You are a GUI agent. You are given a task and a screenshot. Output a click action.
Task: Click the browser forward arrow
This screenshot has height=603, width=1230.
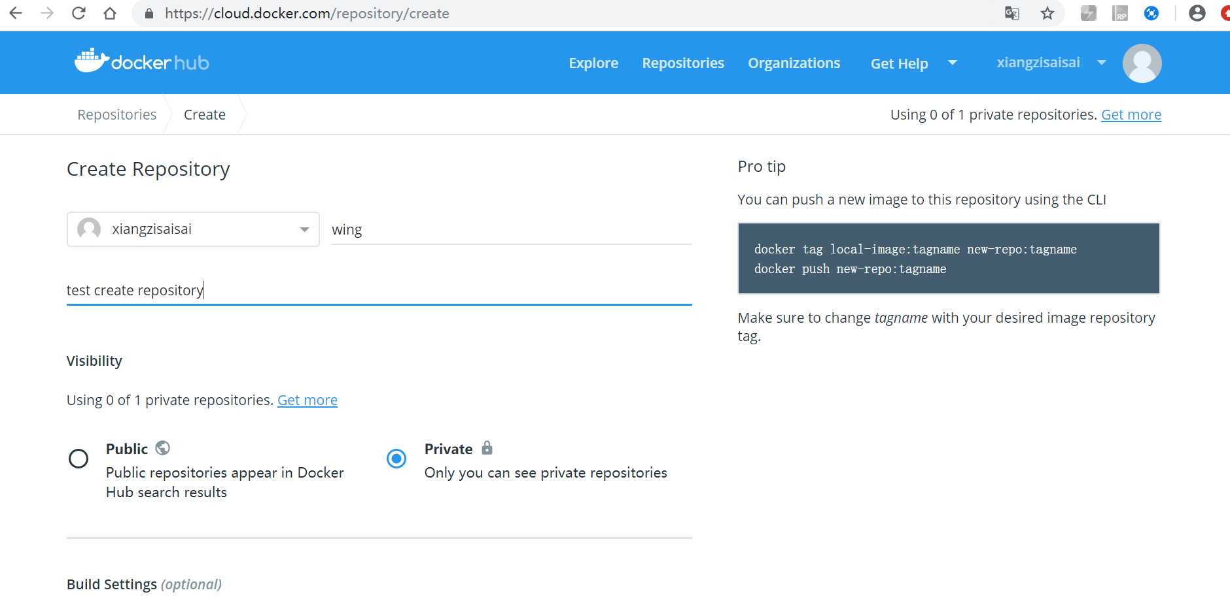pos(47,13)
